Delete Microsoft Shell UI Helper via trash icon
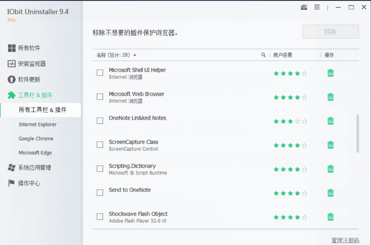 pos(331,73)
